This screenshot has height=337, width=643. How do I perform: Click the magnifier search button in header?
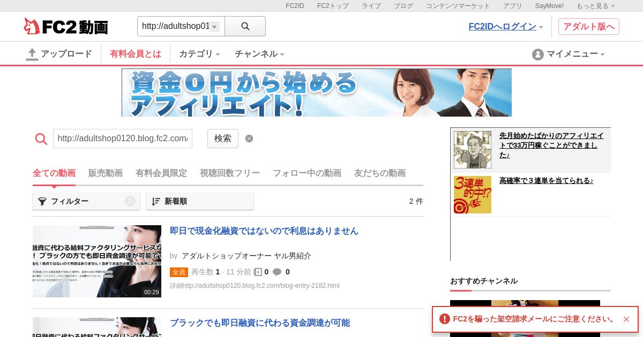point(245,26)
